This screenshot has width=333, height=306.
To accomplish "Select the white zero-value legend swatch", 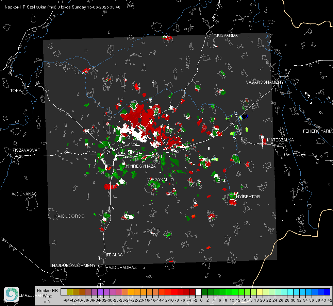I will tap(198, 292).
